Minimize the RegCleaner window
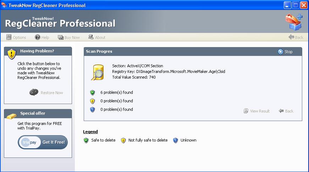309x172 pixels. coord(287,5)
